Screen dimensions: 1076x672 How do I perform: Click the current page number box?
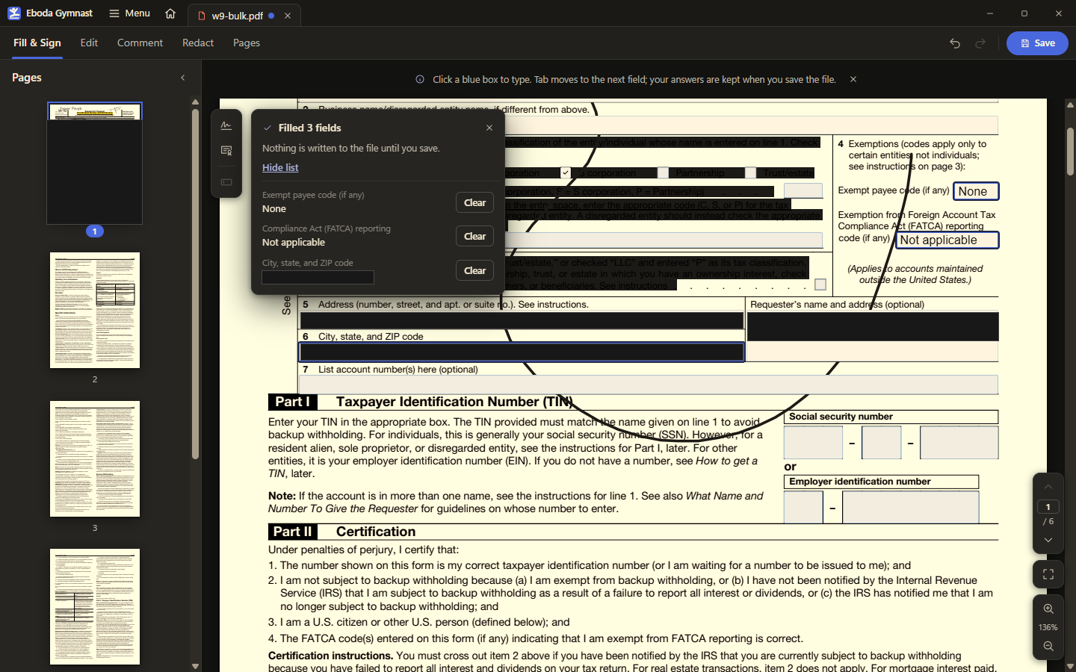tap(1048, 507)
